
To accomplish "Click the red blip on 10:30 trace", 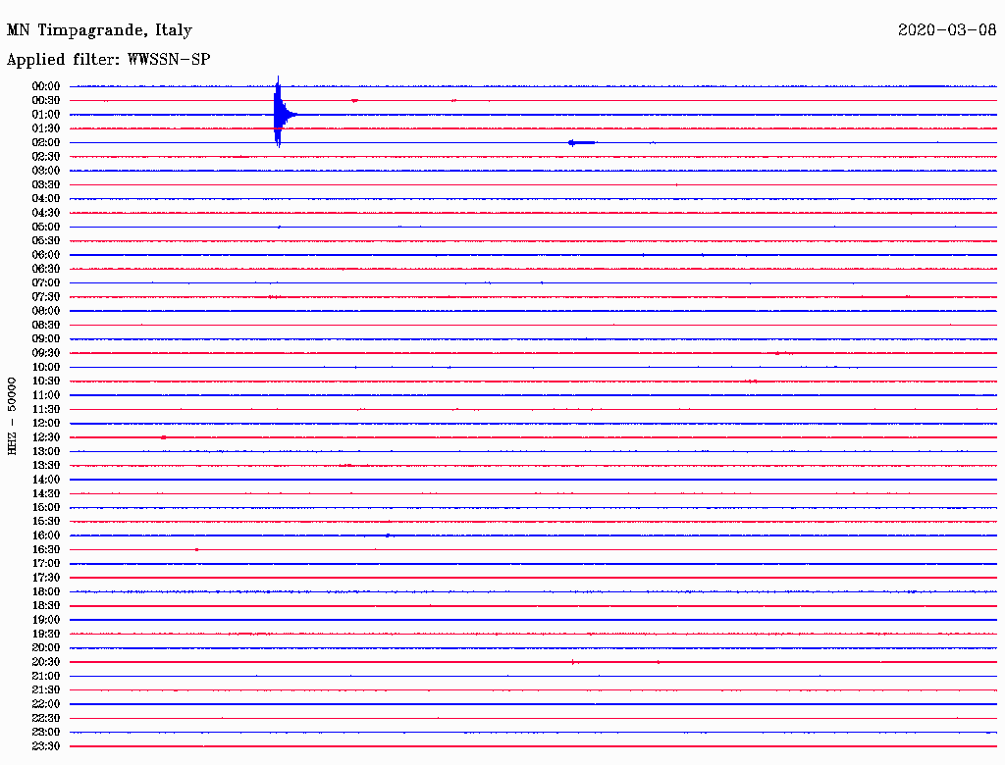I will click(753, 382).
